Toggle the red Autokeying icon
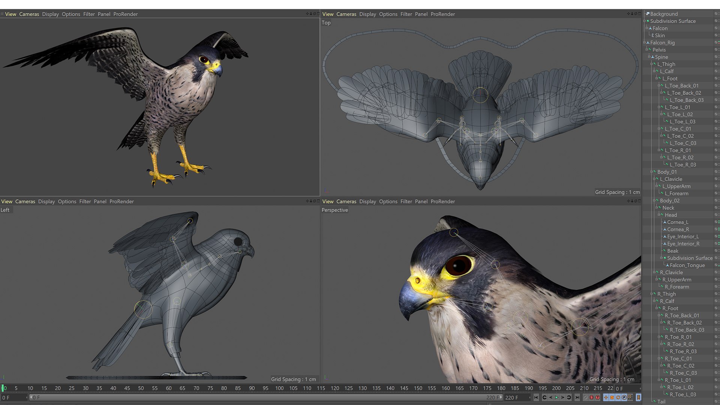The image size is (720, 405). coord(591,397)
